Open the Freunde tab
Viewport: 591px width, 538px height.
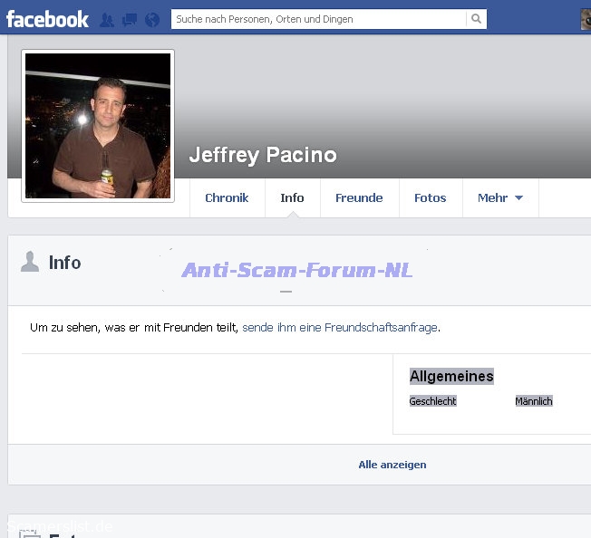click(x=359, y=197)
